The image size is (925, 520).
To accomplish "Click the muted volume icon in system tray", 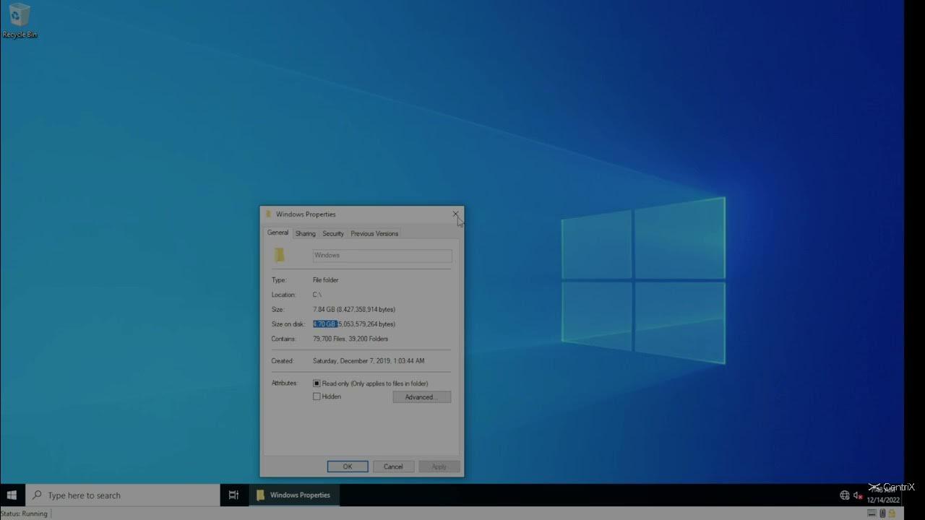I will click(x=857, y=495).
